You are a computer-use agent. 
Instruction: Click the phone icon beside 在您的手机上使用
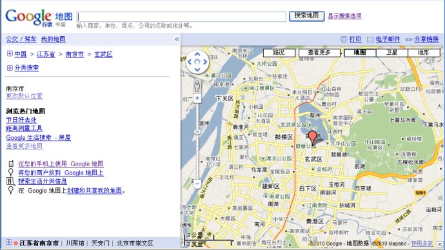pos(11,164)
